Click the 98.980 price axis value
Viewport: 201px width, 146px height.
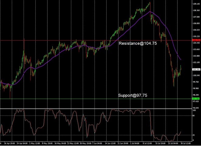196,88
